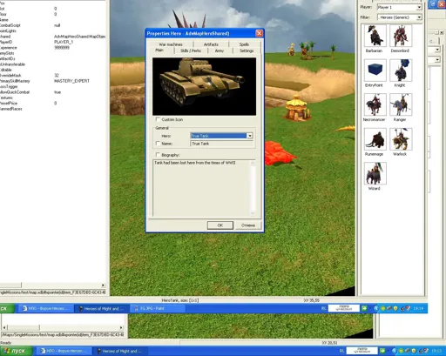The image size is (446, 356).
Task: Select the AllowQuickCombat value true
Action: (57, 92)
